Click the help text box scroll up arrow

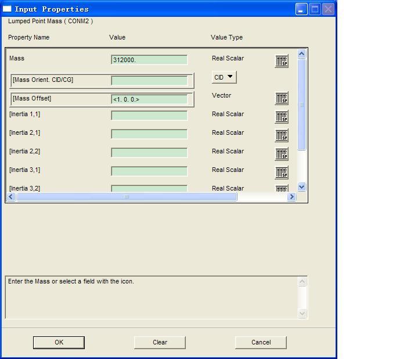coord(302,282)
